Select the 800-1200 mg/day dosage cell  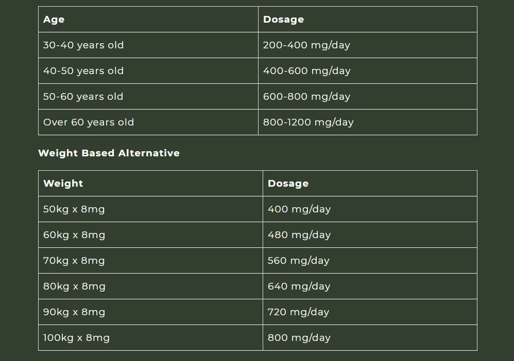coord(367,122)
